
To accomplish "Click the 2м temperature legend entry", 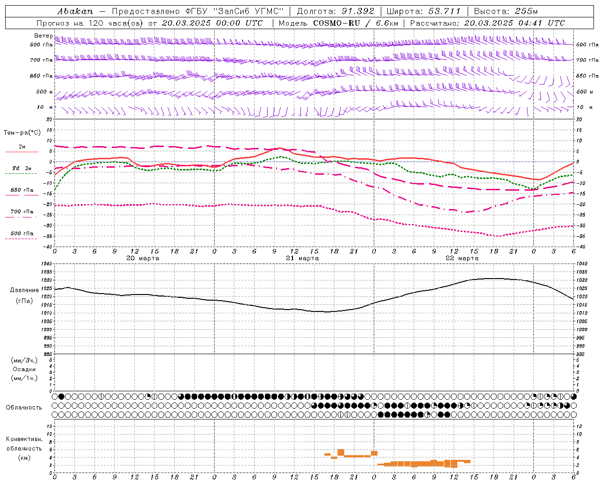I will click(22, 147).
